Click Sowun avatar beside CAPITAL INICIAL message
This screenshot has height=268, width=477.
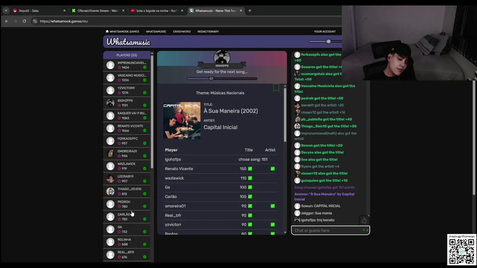tap(297, 206)
